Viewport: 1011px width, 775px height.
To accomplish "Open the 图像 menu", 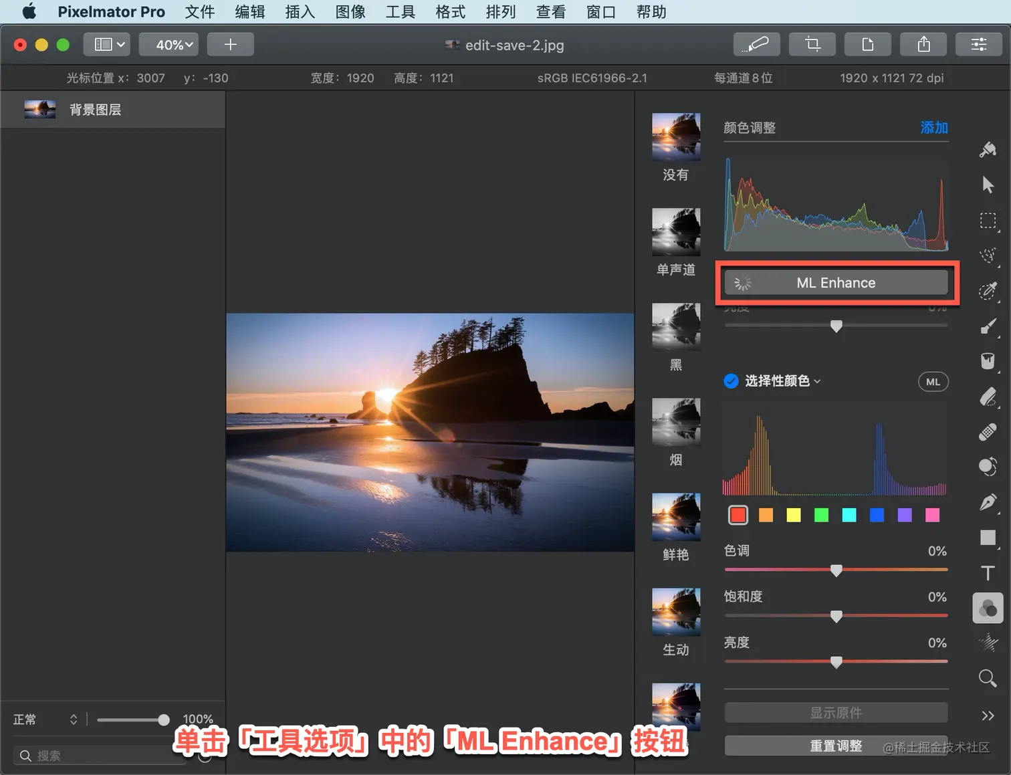I will [x=350, y=11].
